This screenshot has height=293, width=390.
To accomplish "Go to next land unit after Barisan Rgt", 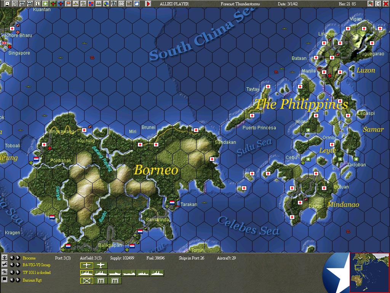I will click(x=18, y=280).
